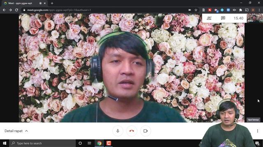Screen dimensions: 263x147
Task: Click camera permission icon in the address bar
Action: tap(189, 10)
